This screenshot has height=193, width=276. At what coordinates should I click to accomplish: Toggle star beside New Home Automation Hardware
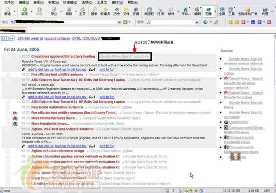click(8, 107)
